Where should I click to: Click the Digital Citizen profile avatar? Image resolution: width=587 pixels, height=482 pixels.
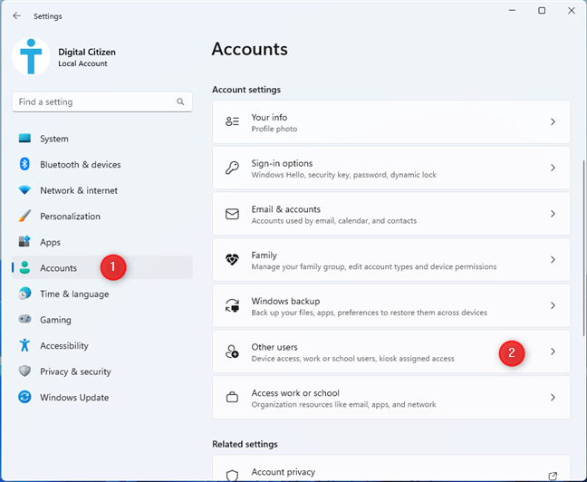(x=31, y=57)
